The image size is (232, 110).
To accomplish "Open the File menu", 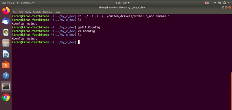I will pyautogui.click(x=15, y=12).
